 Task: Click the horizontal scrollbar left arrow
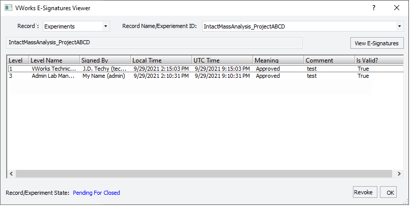point(11,173)
